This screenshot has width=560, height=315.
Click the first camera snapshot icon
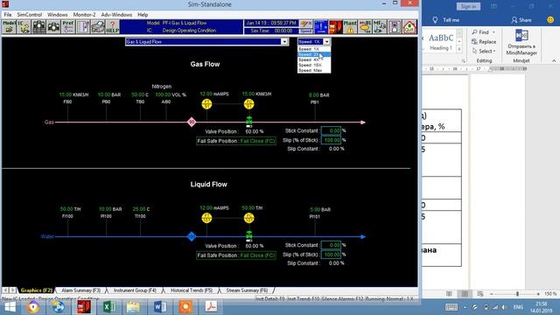pyautogui.click(x=38, y=27)
